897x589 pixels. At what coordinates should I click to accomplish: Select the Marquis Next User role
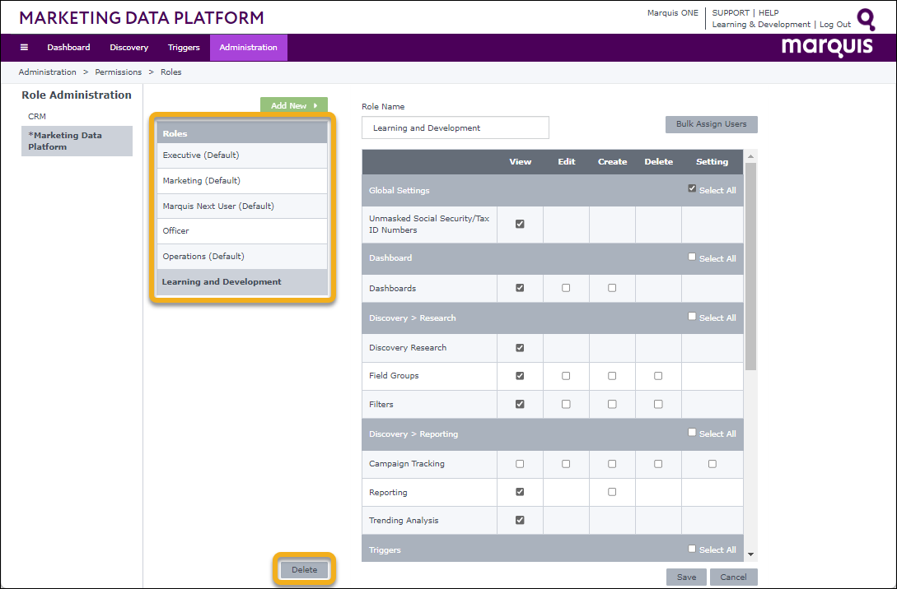(x=242, y=206)
